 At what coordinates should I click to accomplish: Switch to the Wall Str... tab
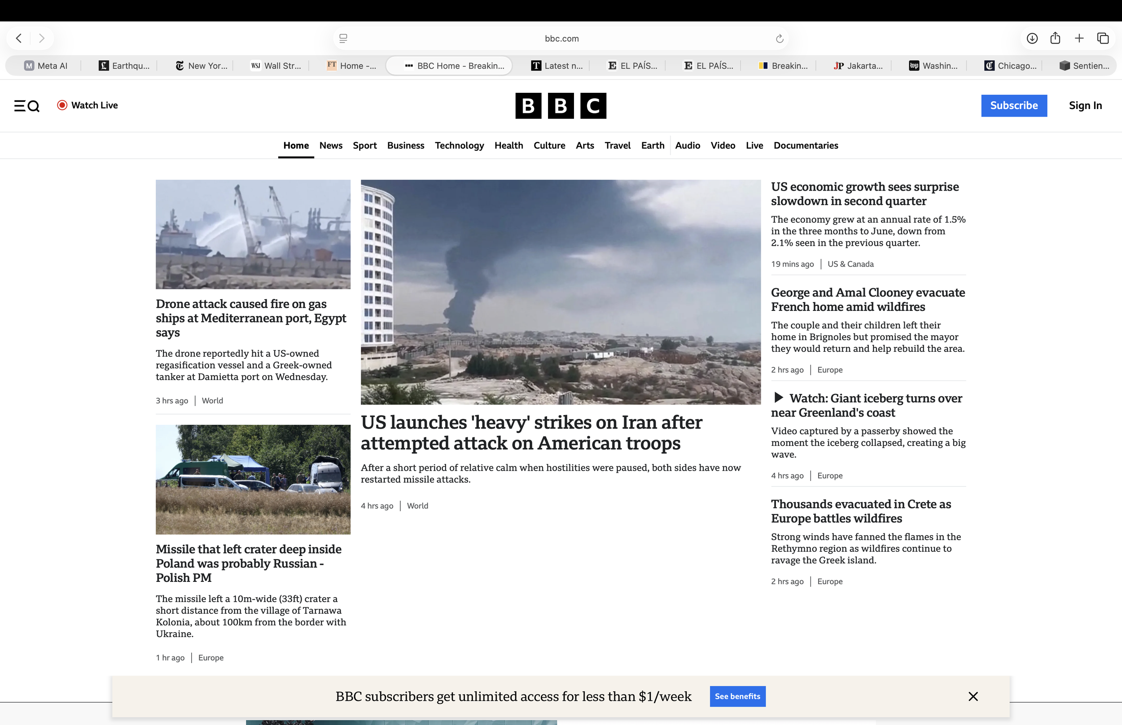pos(276,66)
